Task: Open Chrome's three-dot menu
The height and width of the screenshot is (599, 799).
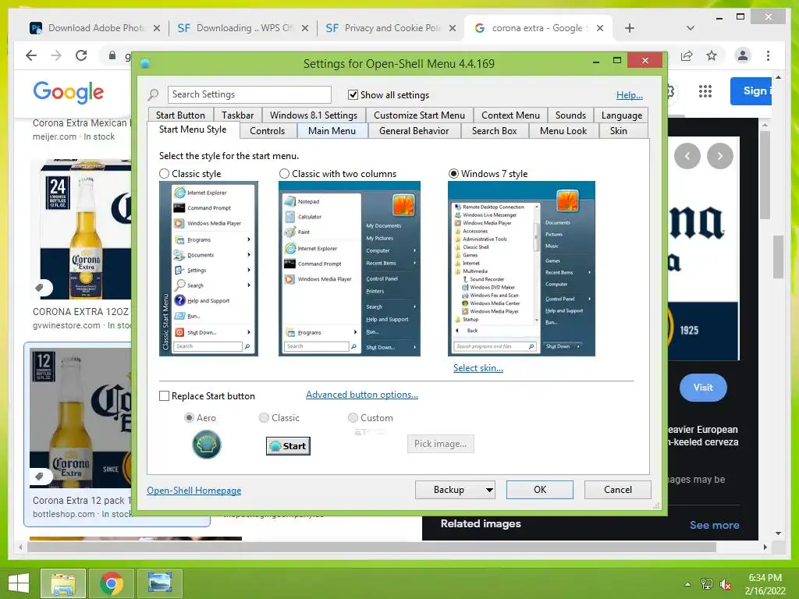Action: (x=768, y=55)
